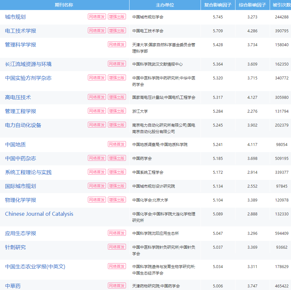
Task: Click 增强出版 tag on 管理工程学报 row
Action: [x=117, y=111]
